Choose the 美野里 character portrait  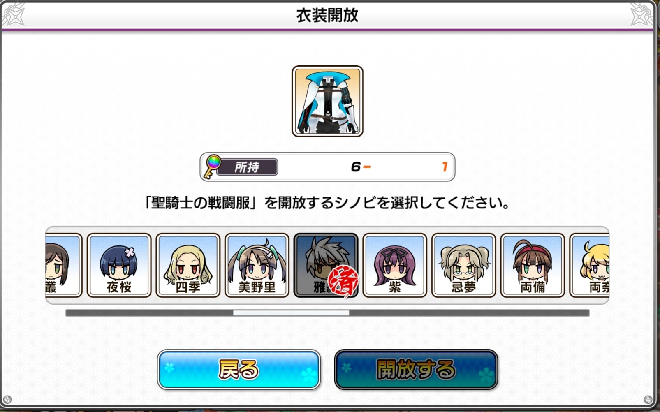click(x=257, y=265)
